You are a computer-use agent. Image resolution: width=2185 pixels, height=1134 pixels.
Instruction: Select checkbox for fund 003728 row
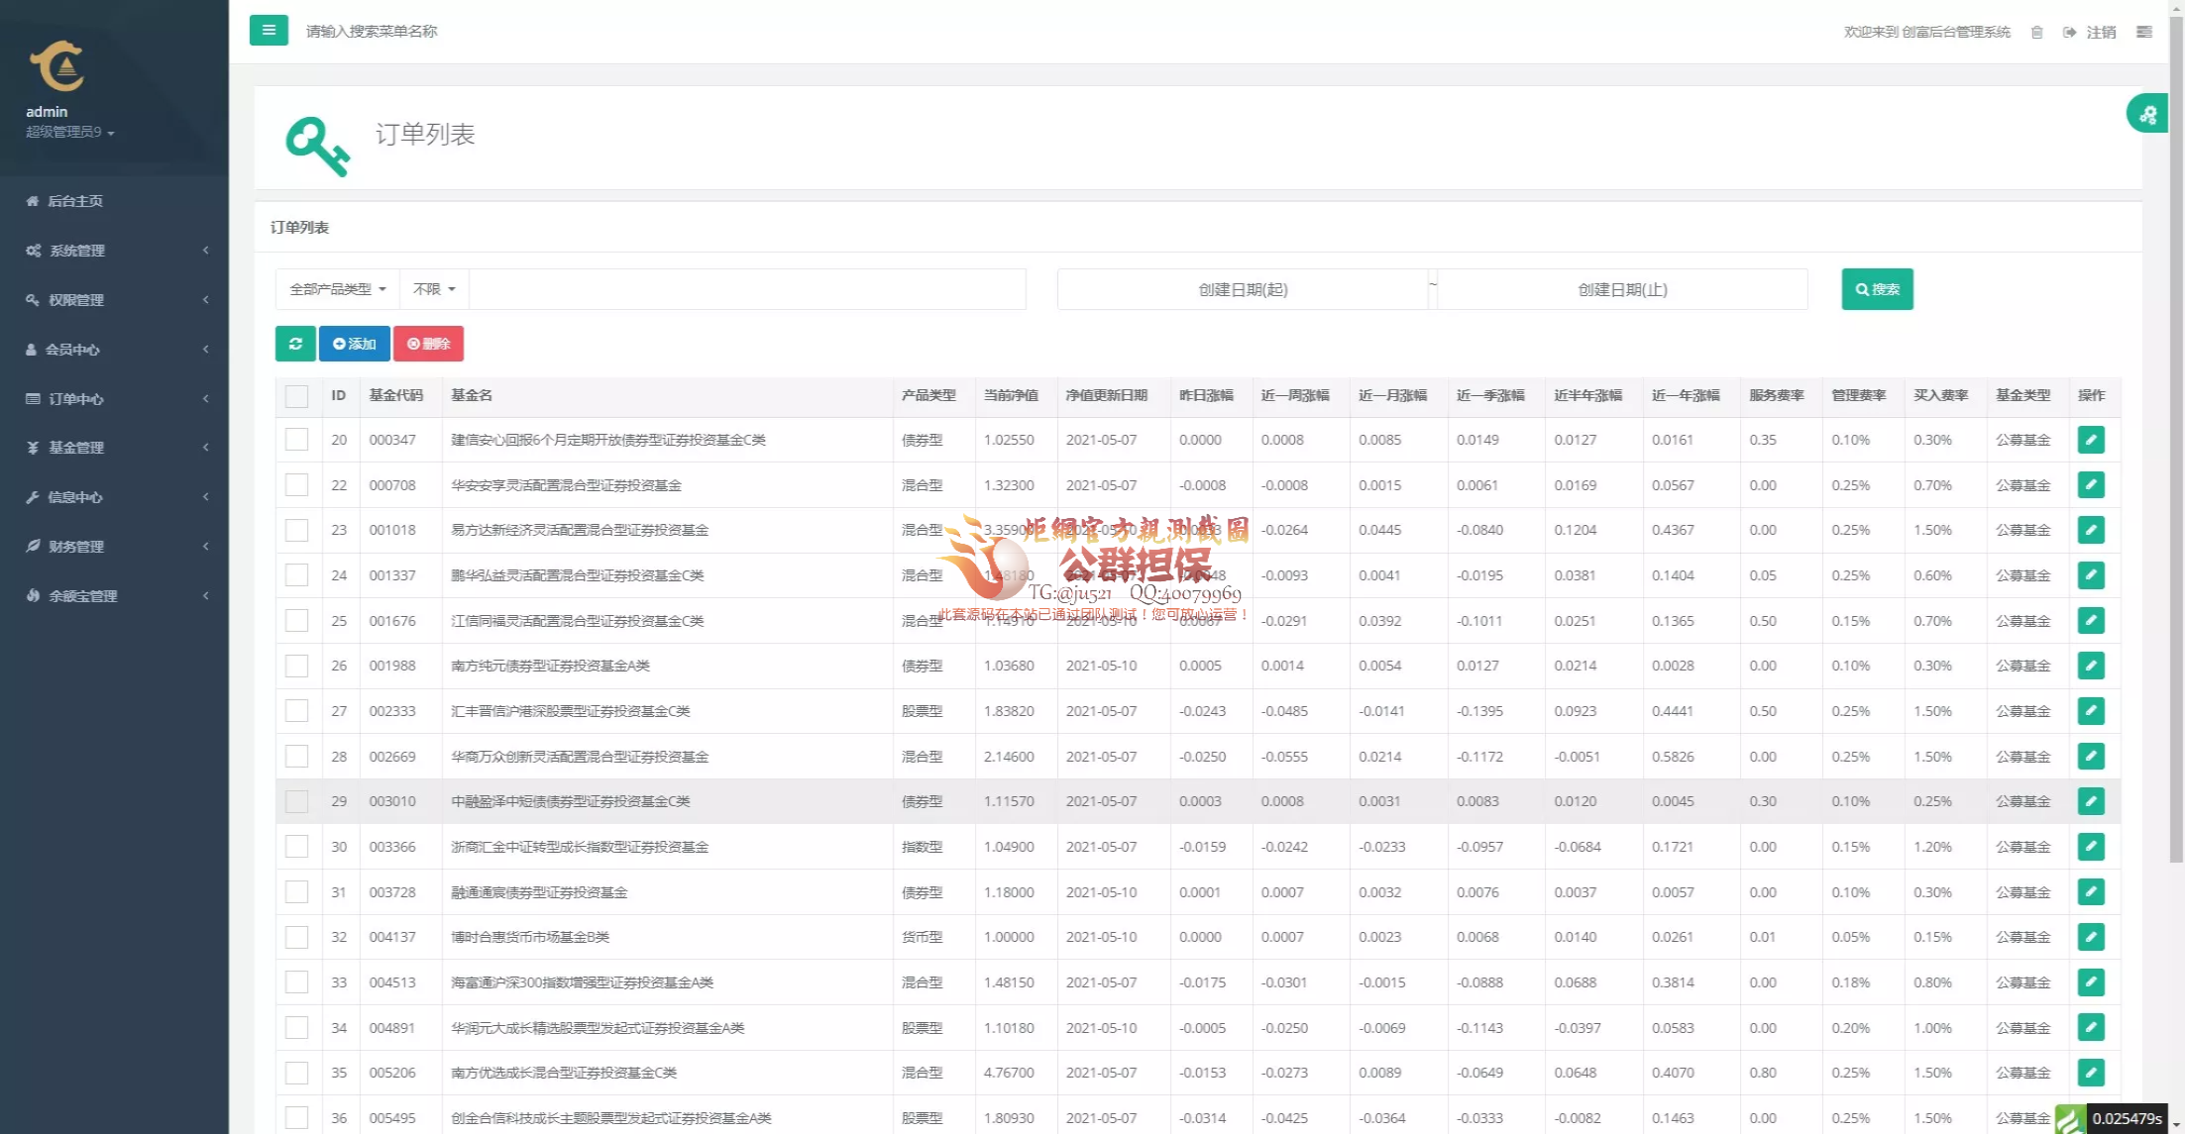click(296, 892)
